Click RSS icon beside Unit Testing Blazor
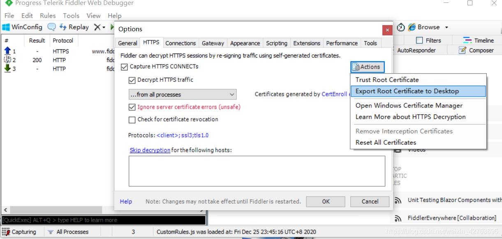The height and width of the screenshot is (239, 502). point(398,201)
